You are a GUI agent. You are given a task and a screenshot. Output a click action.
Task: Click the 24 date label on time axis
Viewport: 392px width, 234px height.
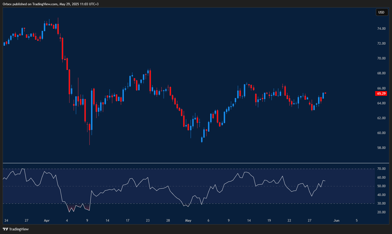pyautogui.click(x=6, y=221)
